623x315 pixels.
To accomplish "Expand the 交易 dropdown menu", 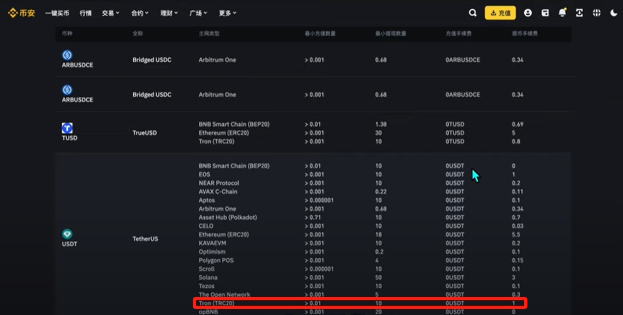I will pyautogui.click(x=110, y=13).
